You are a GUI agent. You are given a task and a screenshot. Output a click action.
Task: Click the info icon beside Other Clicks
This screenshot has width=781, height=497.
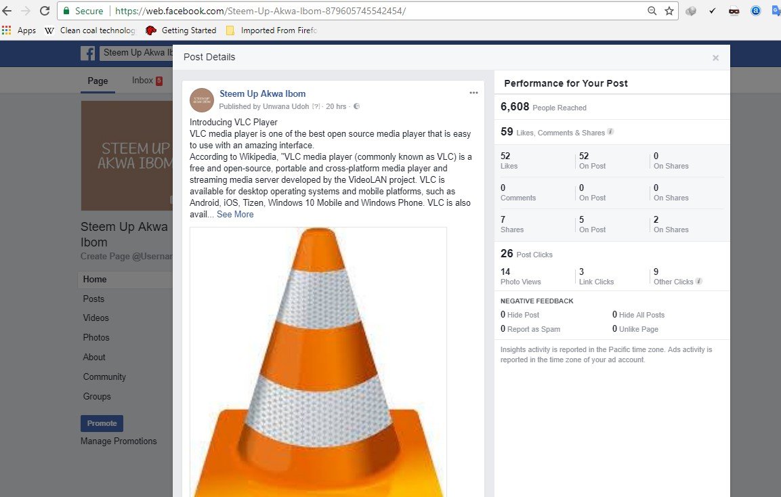(x=699, y=281)
